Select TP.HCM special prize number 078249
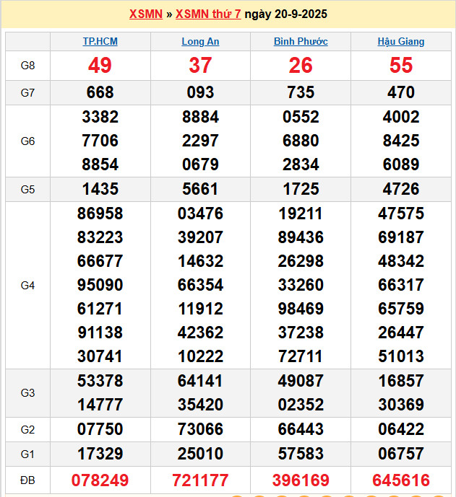This screenshot has width=456, height=497. 100,480
